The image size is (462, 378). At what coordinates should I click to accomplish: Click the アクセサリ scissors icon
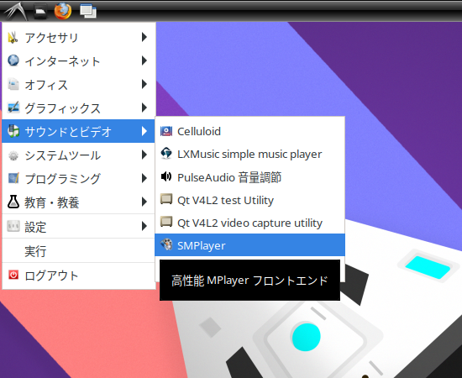(x=13, y=38)
